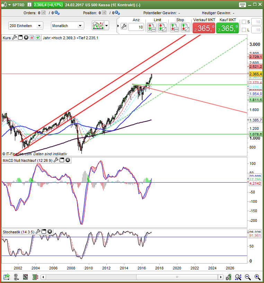
Task: Click the 1.385,7 price label
Action: (x=255, y=120)
